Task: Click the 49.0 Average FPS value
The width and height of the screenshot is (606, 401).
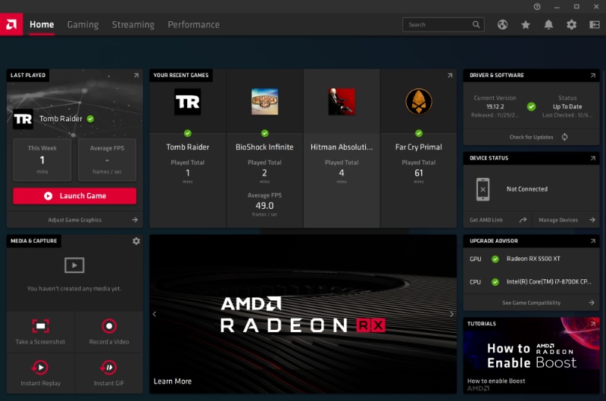Action: pyautogui.click(x=264, y=206)
